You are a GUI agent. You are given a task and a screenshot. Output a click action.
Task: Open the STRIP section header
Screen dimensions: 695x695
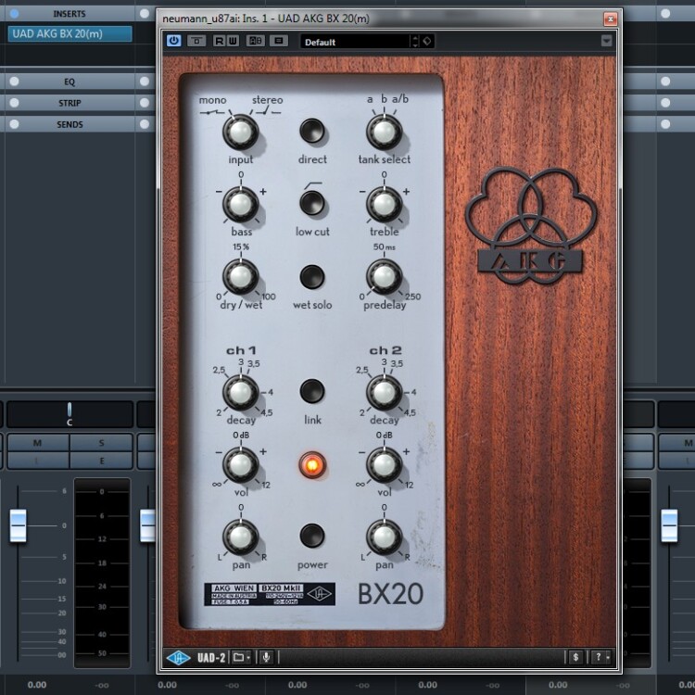[x=69, y=103]
